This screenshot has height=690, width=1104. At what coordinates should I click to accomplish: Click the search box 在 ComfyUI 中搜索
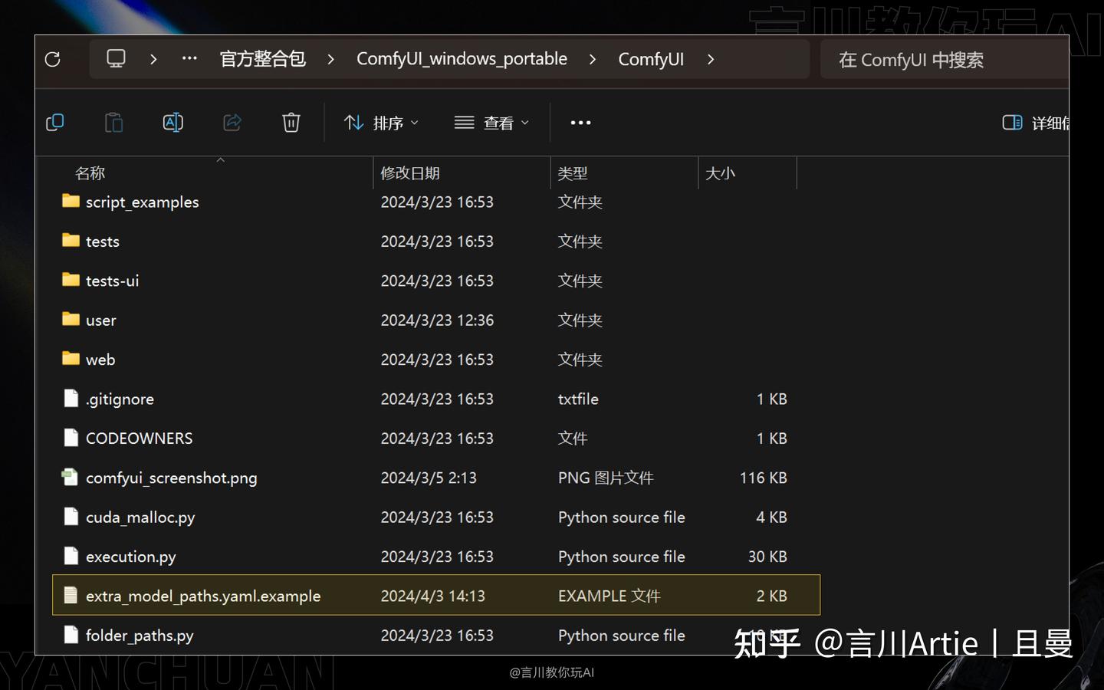click(945, 60)
